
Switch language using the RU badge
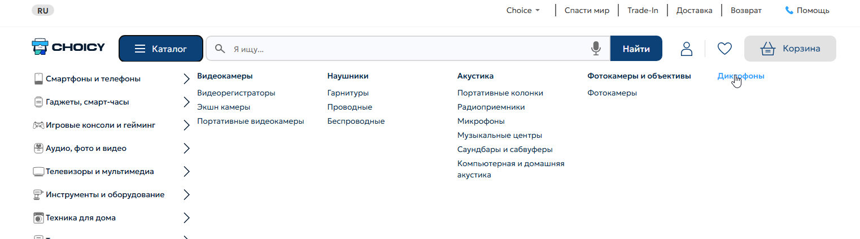click(x=43, y=10)
